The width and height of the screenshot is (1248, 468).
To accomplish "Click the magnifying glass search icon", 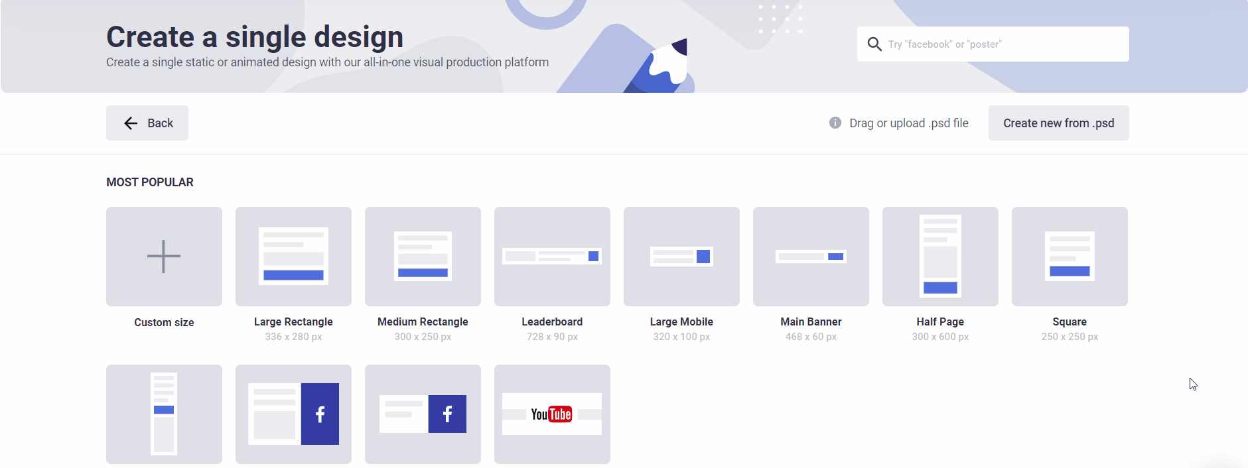I will (874, 44).
